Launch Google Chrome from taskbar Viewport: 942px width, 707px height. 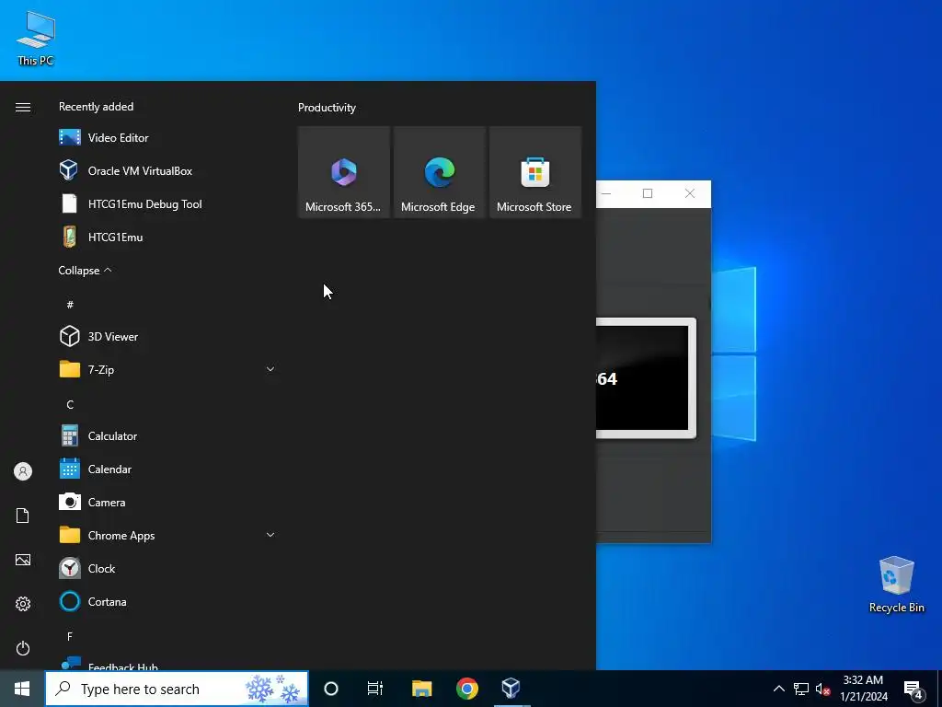pyautogui.click(x=466, y=689)
